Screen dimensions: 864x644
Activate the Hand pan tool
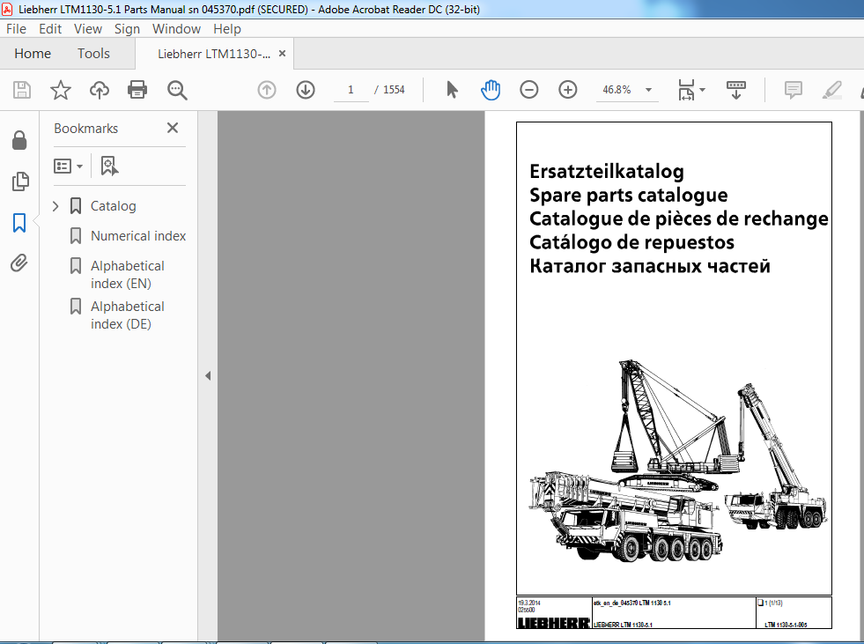coord(491,89)
